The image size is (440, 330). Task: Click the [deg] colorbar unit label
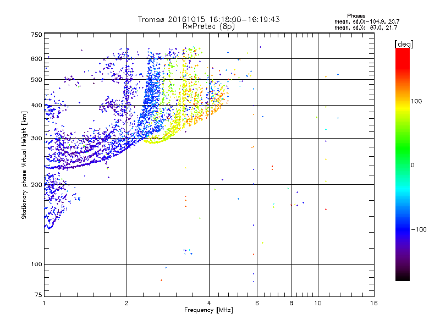[404, 44]
